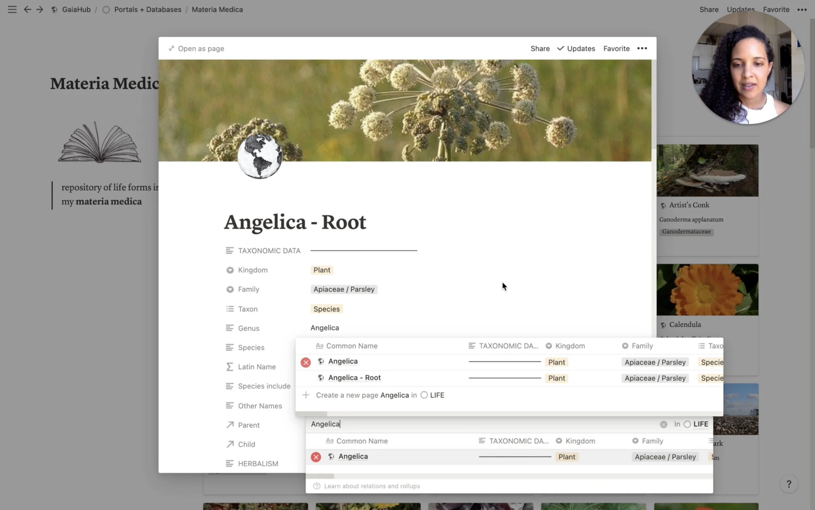Click Portals + Databases breadcrumb
Screen dimensions: 815x510
(x=148, y=9)
